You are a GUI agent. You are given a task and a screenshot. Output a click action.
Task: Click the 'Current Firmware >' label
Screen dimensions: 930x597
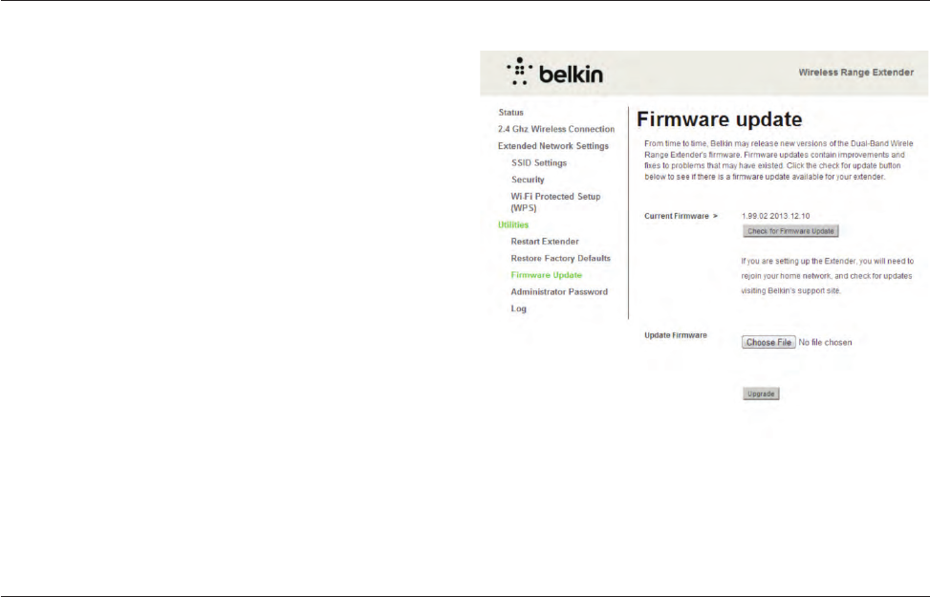pyautogui.click(x=681, y=217)
